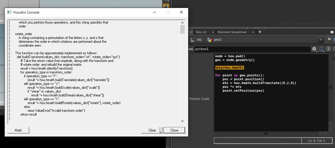Click the console scrollbar down arrow

(x=182, y=121)
